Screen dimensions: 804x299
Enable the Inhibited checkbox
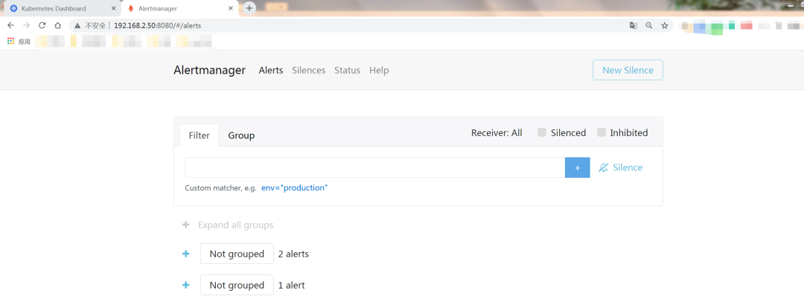point(602,132)
